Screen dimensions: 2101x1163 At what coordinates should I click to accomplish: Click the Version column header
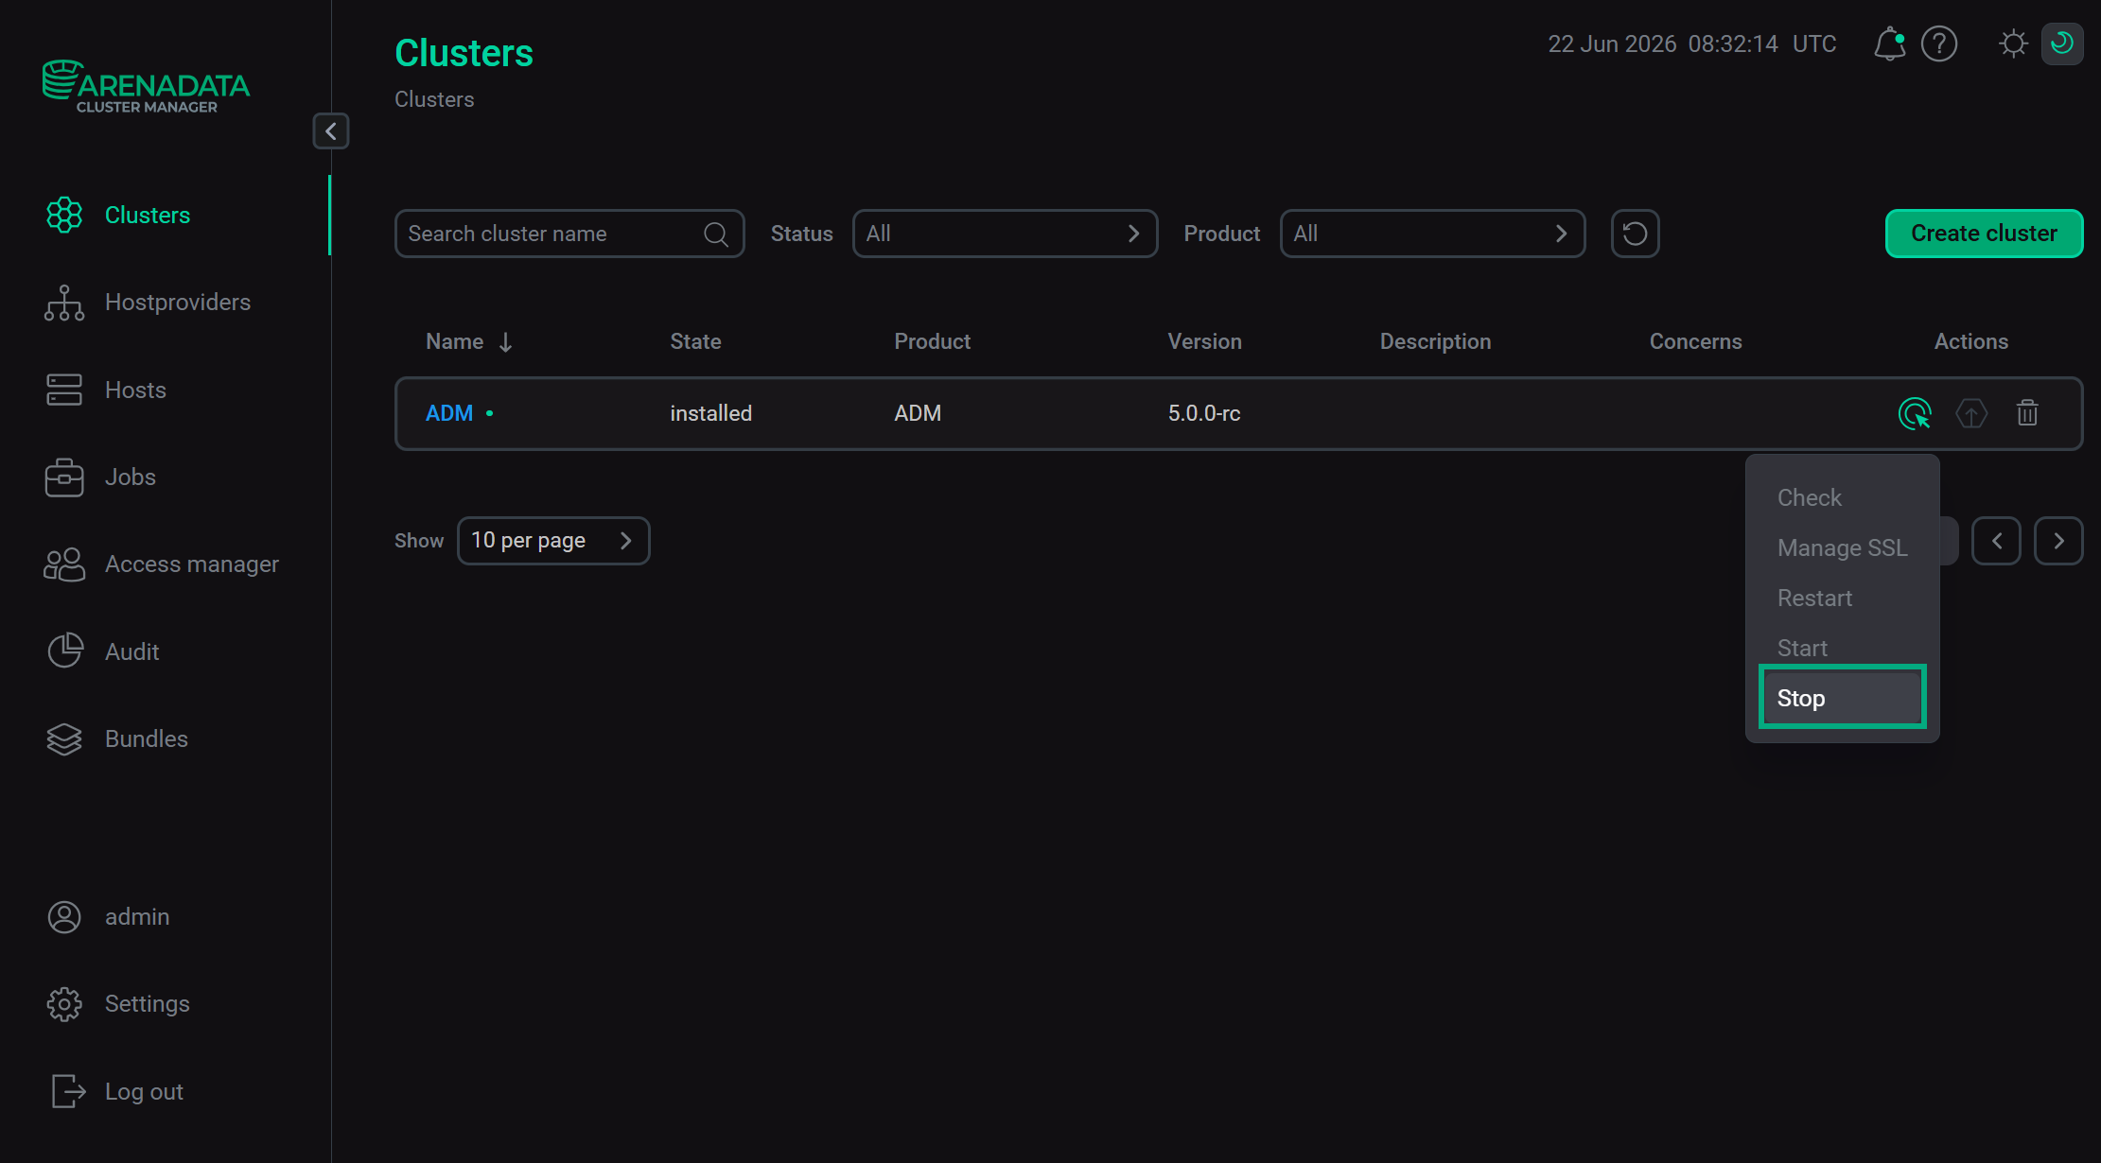pos(1204,341)
